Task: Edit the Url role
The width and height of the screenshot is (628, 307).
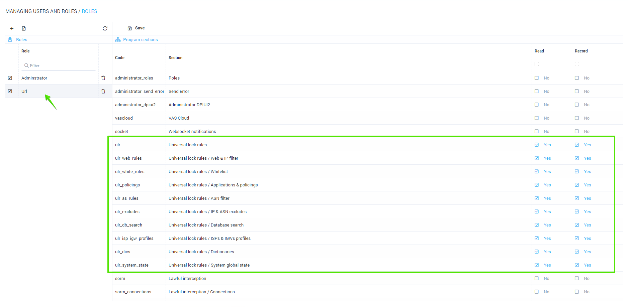Action: (10, 91)
